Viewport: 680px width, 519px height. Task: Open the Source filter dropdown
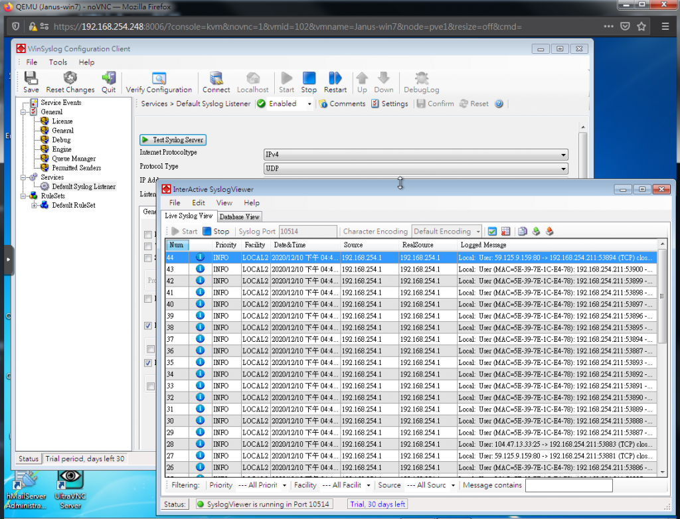click(453, 485)
